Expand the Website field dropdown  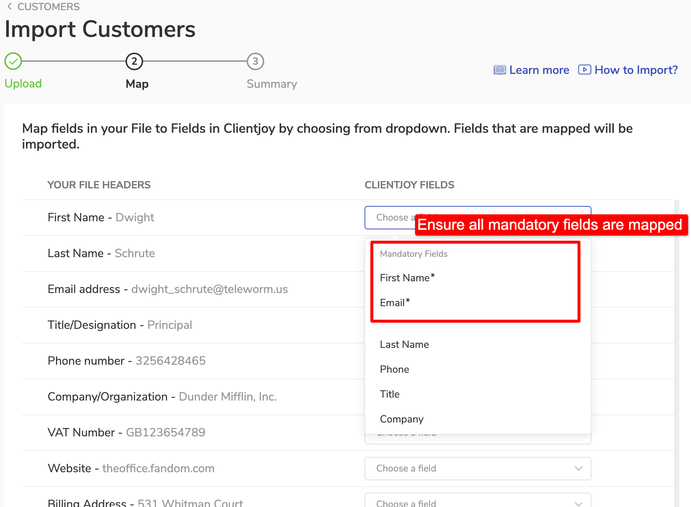coord(477,469)
